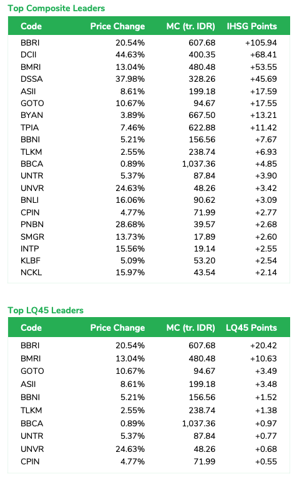The height and width of the screenshot is (480, 297).
Task: Click the BYAN stock code
Action: tap(32, 115)
